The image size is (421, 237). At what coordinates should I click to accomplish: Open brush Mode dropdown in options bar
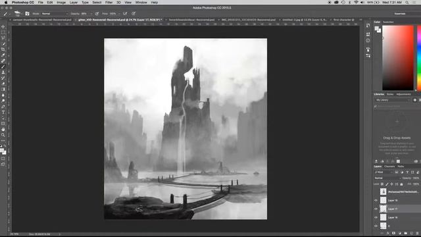coord(55,13)
